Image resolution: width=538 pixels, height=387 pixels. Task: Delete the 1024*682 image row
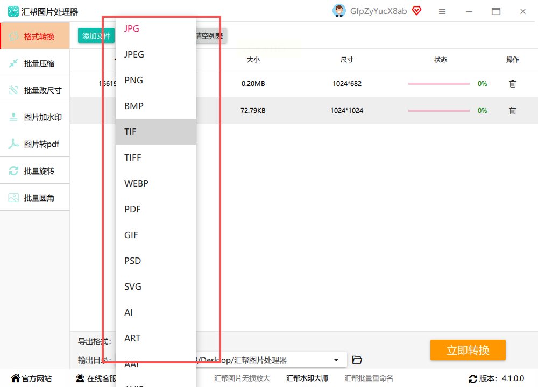pos(513,84)
